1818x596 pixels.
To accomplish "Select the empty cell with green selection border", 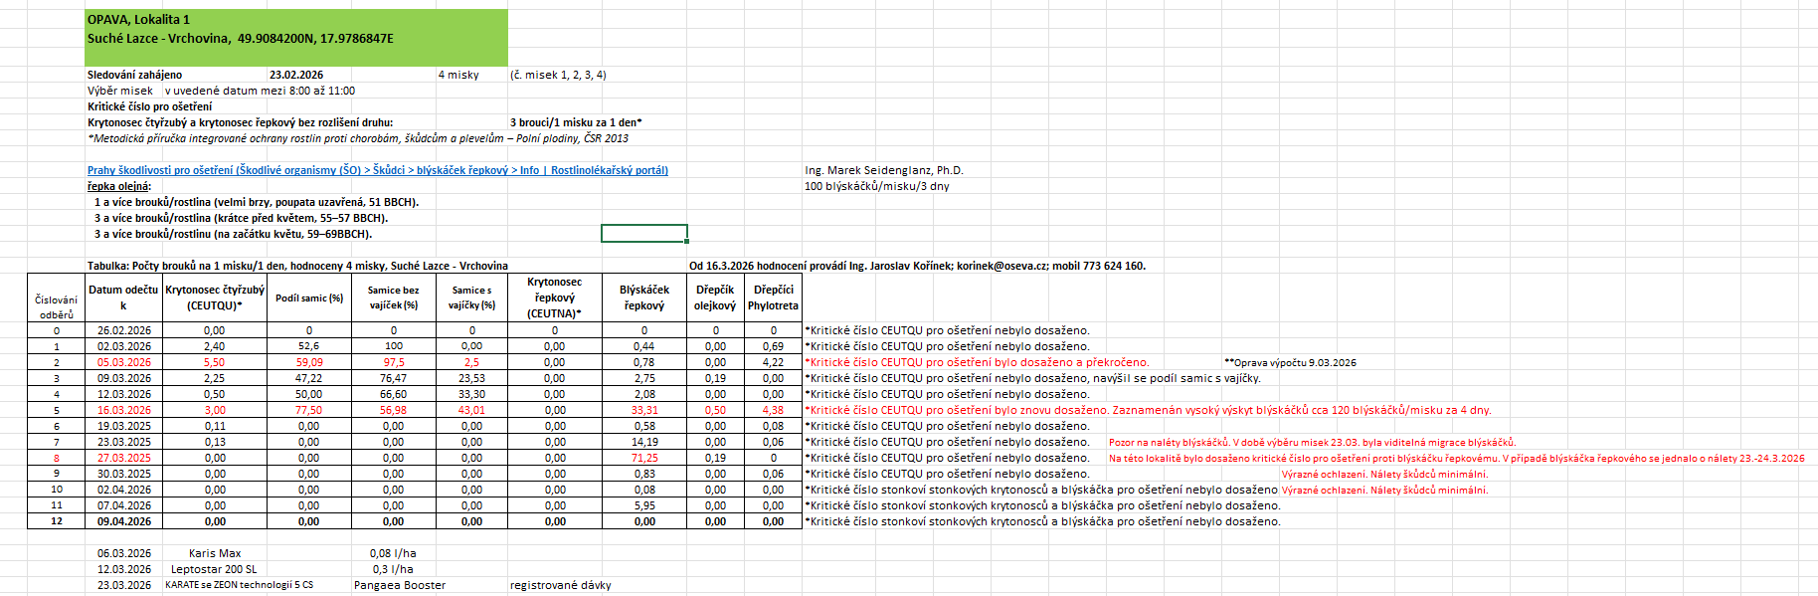I will coord(643,234).
